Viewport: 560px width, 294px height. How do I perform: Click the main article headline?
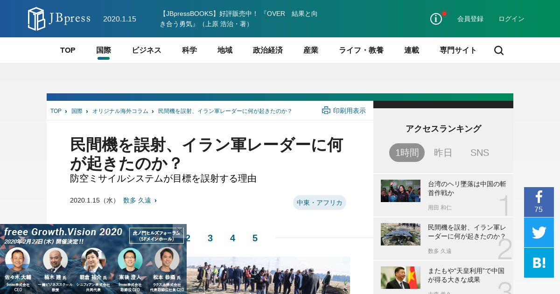point(207,154)
